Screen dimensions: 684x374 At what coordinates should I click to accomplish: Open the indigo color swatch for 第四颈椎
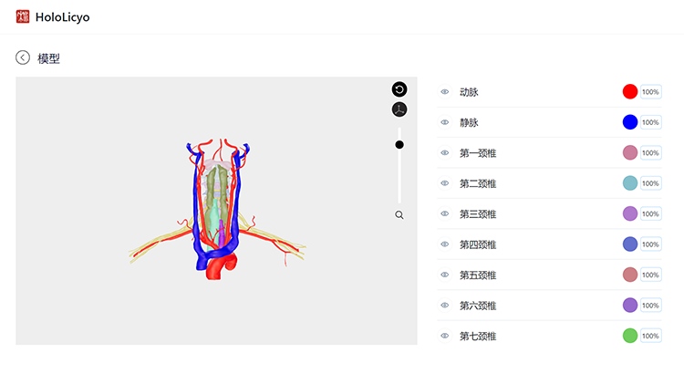[630, 244]
